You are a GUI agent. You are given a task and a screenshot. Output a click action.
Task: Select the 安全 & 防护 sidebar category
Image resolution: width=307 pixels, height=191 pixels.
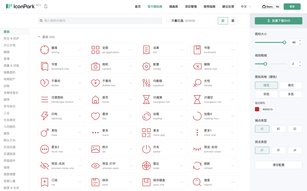pos(11,38)
